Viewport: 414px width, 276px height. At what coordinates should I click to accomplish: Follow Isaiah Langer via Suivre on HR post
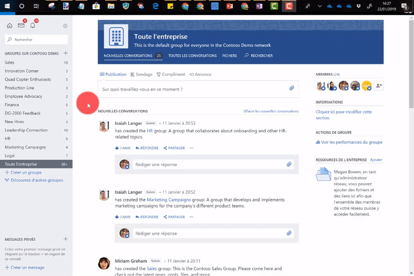[x=151, y=123]
